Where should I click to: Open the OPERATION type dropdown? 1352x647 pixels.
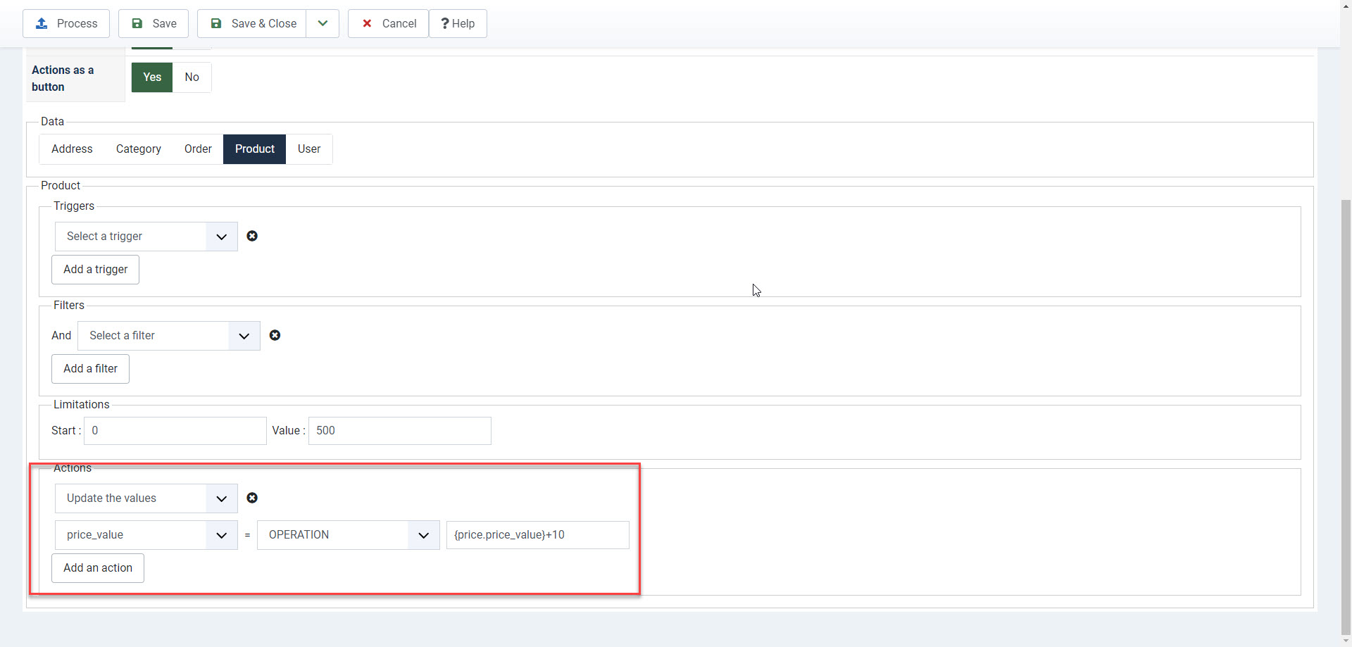[x=349, y=535]
